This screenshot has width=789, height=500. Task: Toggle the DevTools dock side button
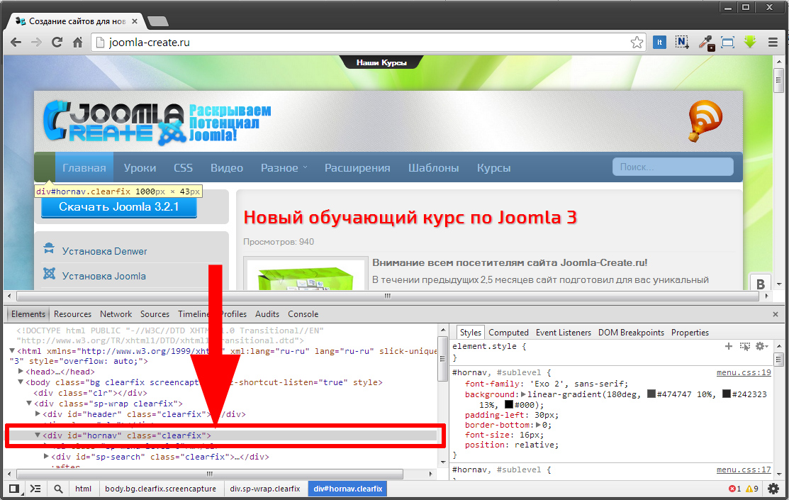coord(13,489)
